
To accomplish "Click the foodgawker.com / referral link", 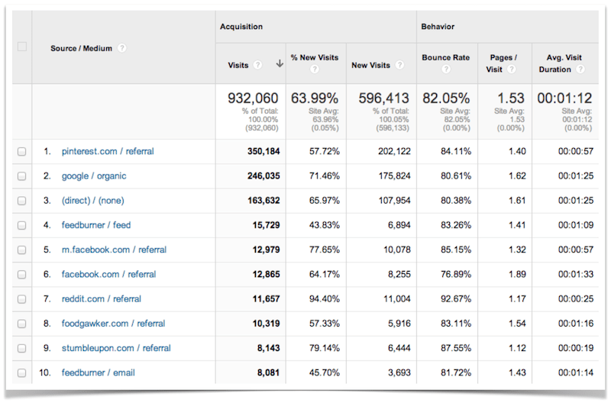I will pos(114,324).
